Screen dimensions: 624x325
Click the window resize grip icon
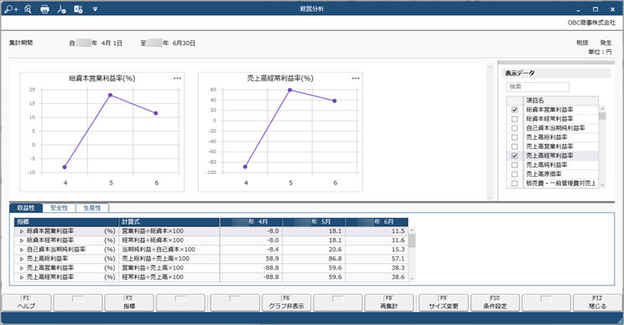619,321
